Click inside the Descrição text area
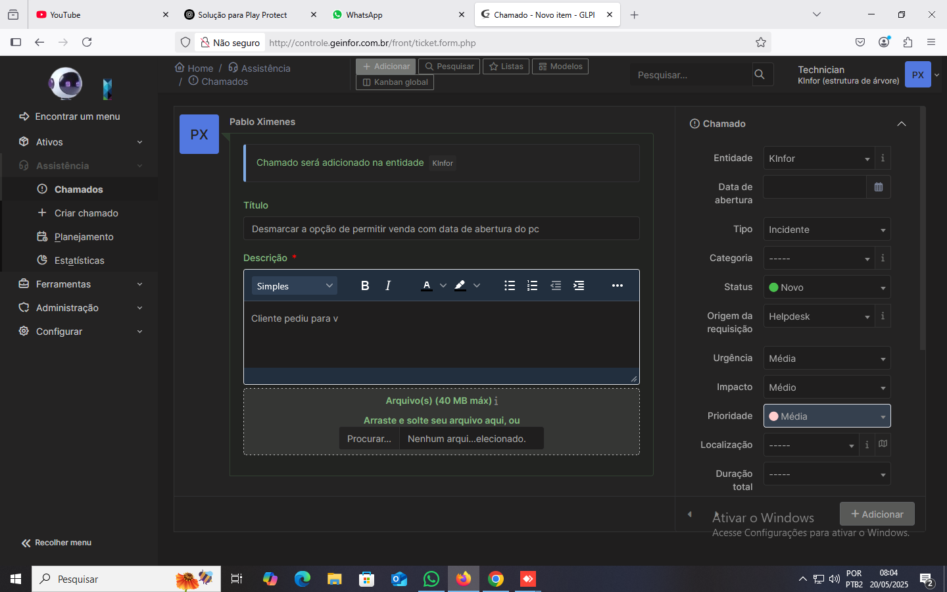The image size is (947, 592). coord(441,334)
